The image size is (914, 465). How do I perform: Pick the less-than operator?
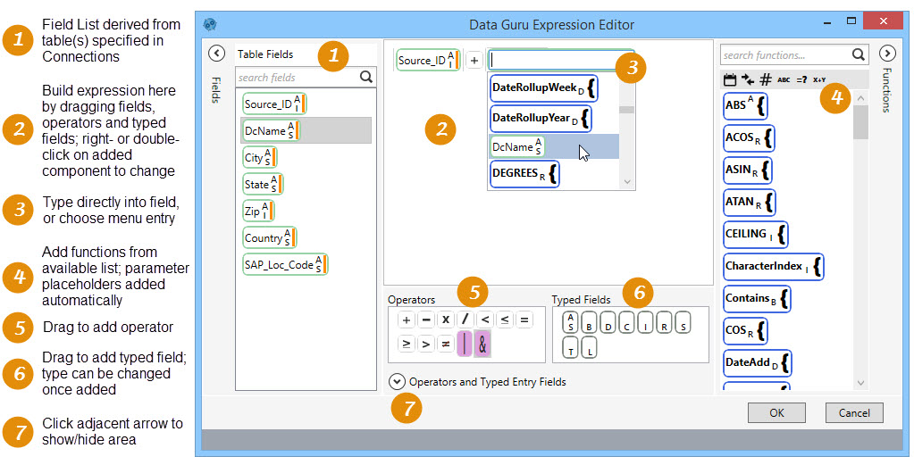pyautogui.click(x=485, y=320)
